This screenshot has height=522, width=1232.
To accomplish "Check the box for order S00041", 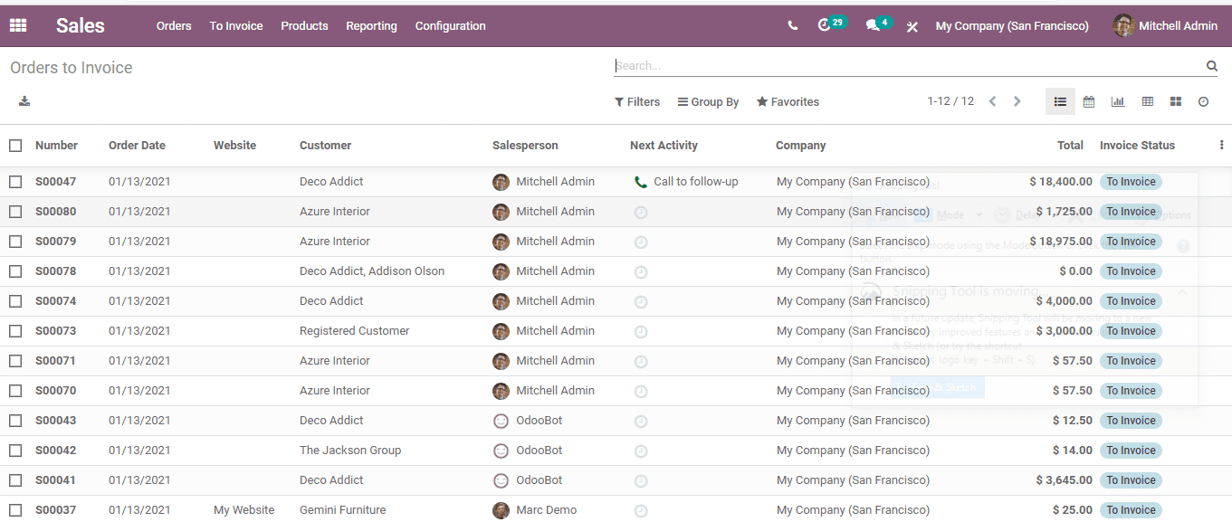I will click(x=15, y=480).
